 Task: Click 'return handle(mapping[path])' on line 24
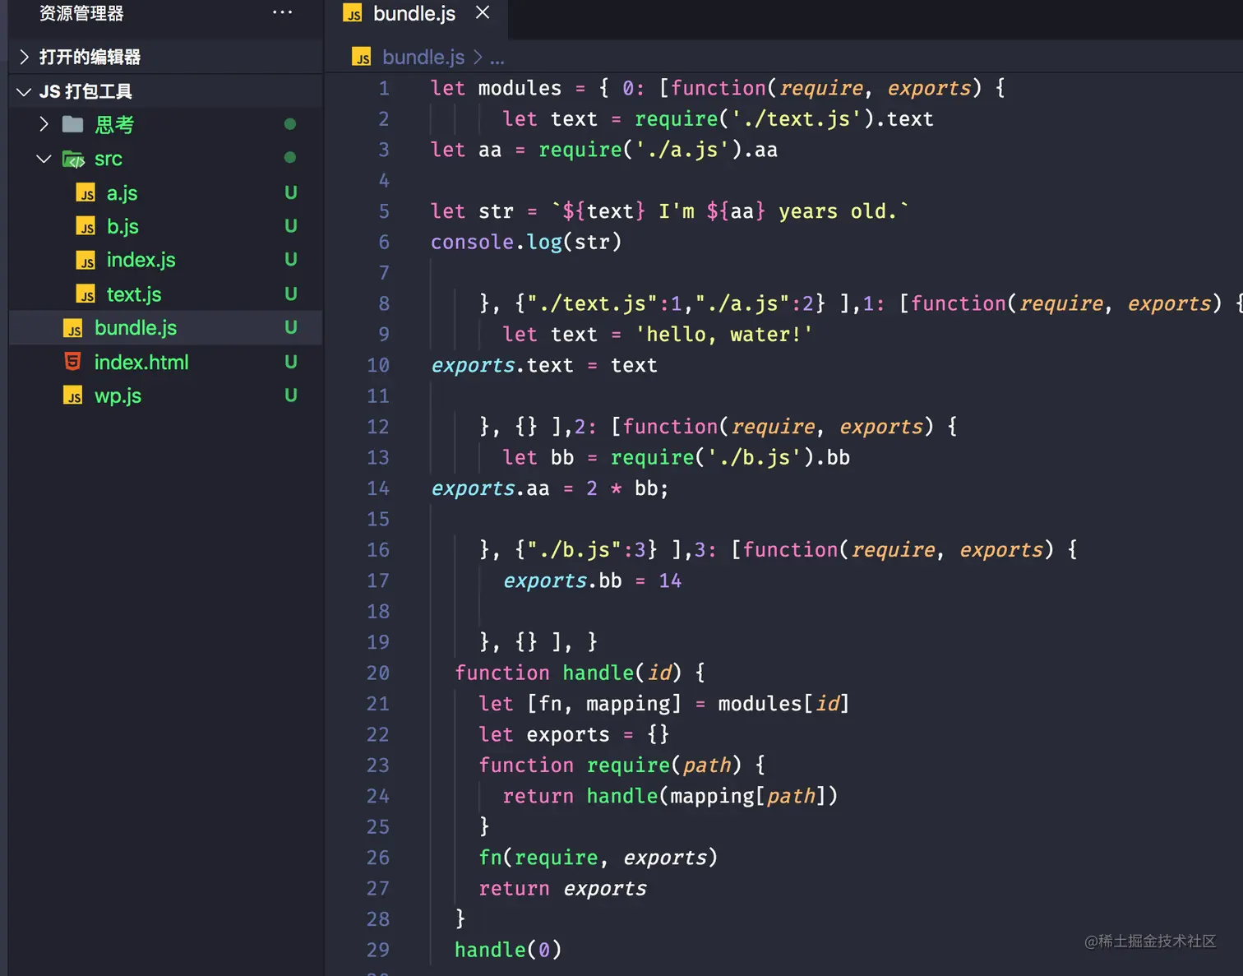(670, 796)
